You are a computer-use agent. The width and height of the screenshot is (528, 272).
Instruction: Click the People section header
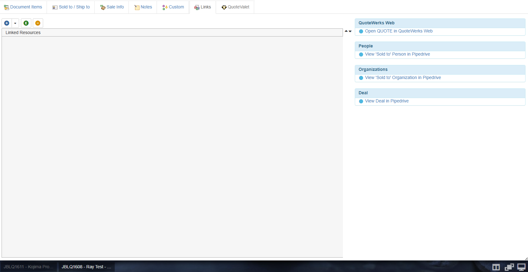pyautogui.click(x=440, y=46)
